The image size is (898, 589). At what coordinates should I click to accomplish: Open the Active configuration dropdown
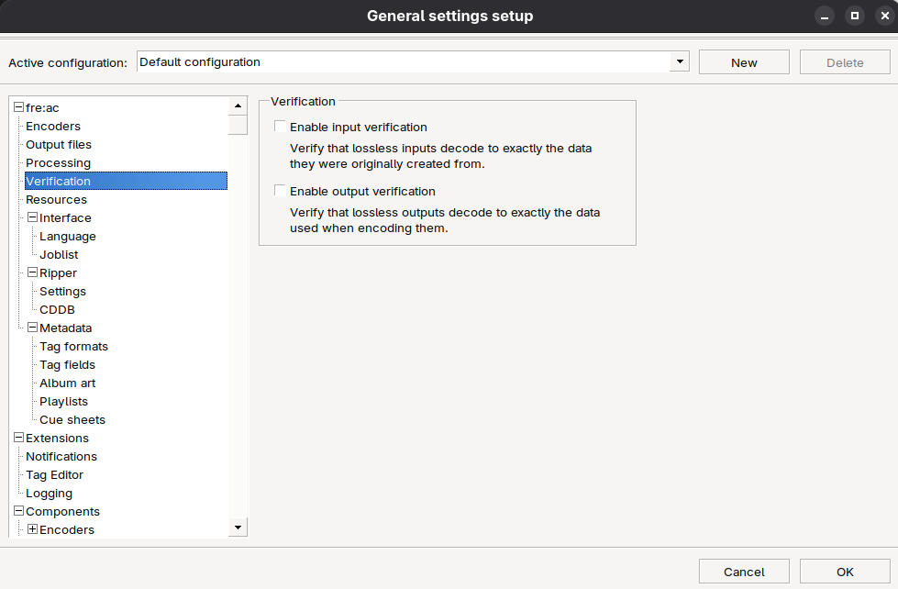(x=680, y=62)
